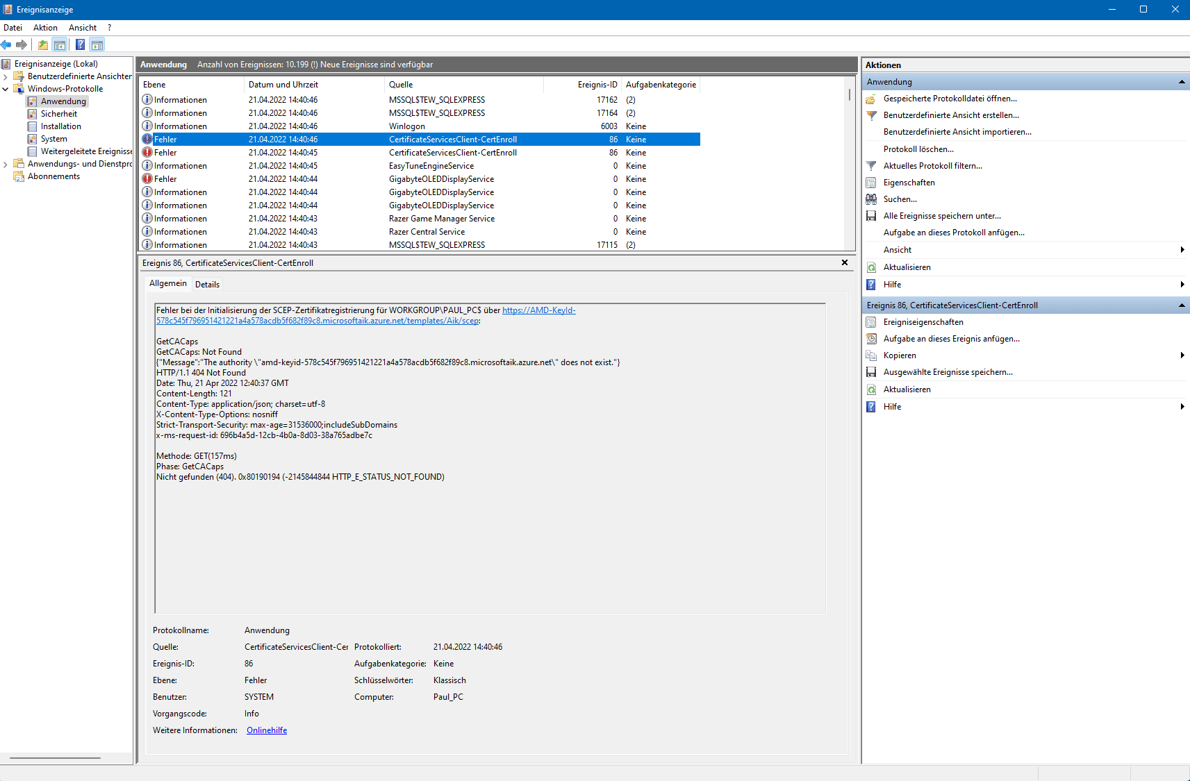Click Benutzerdefinierte Ansicht importieren...
Screen dimensions: 1190x781
click(957, 132)
